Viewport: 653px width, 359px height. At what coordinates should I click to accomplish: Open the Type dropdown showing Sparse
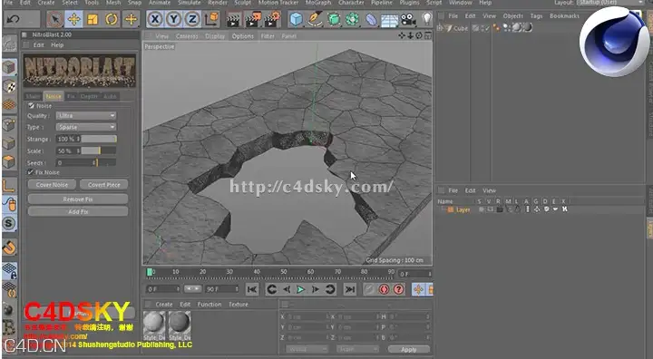[x=86, y=127]
